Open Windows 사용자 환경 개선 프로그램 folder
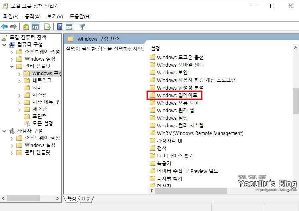Image resolution: width=299 pixels, height=211 pixels. tap(193, 80)
